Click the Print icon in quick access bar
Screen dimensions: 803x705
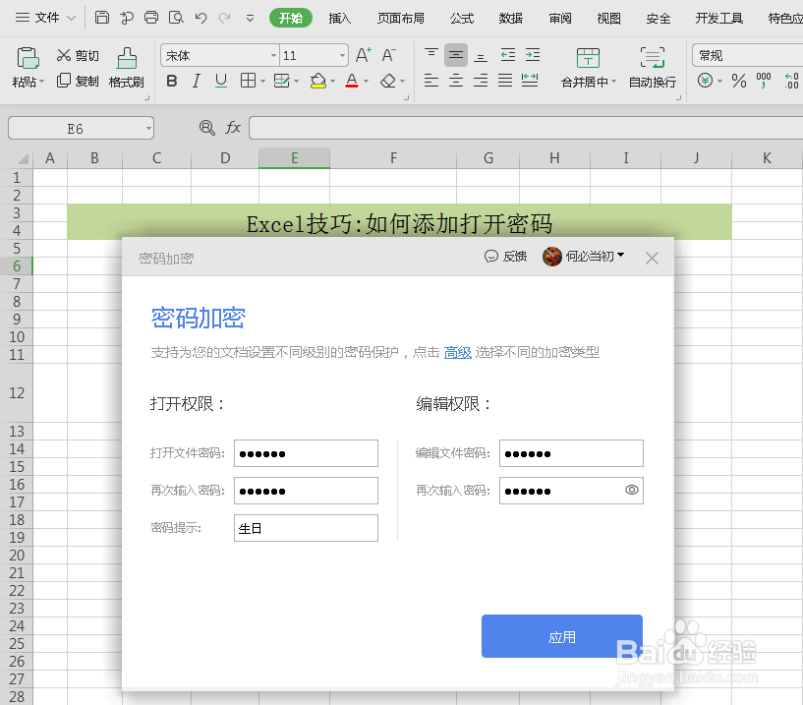pos(150,17)
